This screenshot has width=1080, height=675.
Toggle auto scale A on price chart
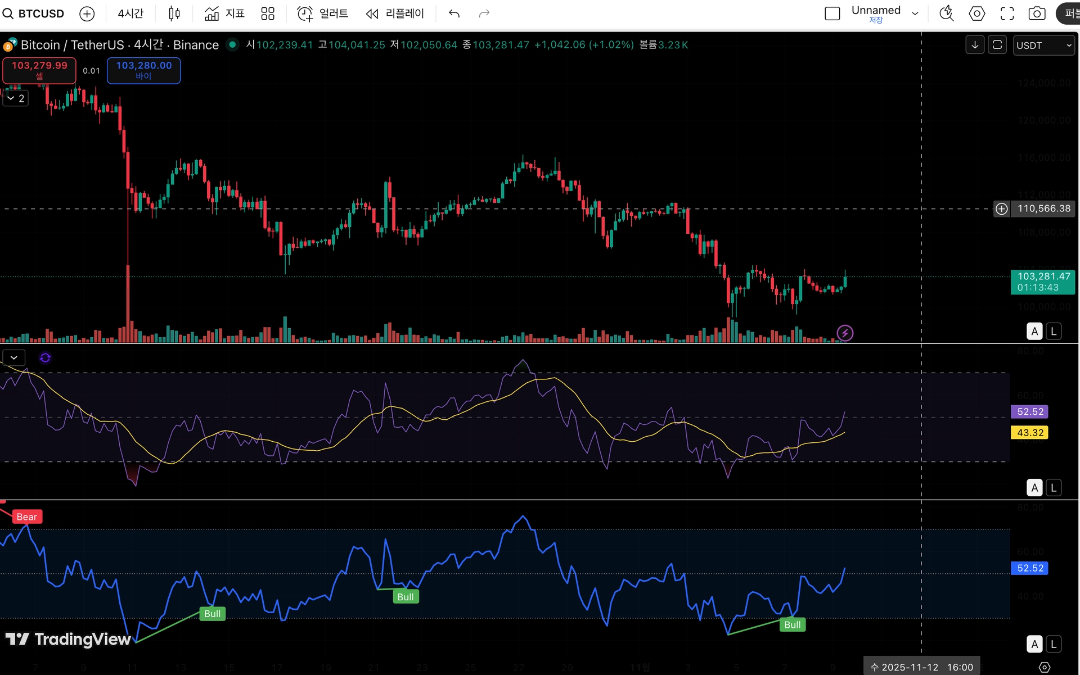tap(1034, 332)
